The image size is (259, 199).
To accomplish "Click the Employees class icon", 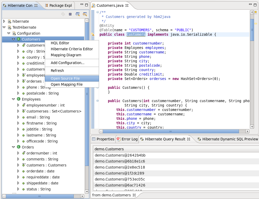I will coord(18,99).
